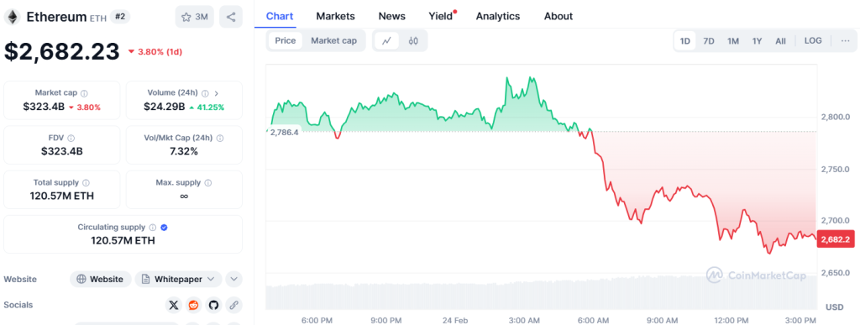Open the GitHub social link
This screenshot has width=860, height=325.
click(x=213, y=306)
